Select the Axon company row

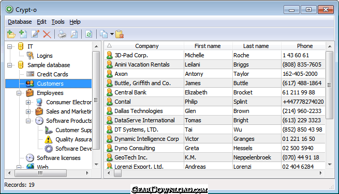click(x=215, y=74)
